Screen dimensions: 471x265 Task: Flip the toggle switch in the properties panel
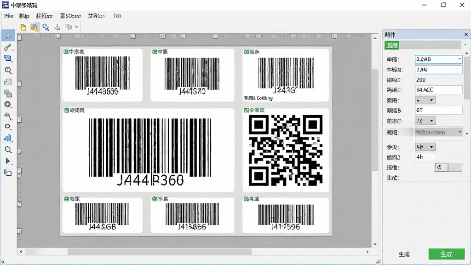click(448, 167)
